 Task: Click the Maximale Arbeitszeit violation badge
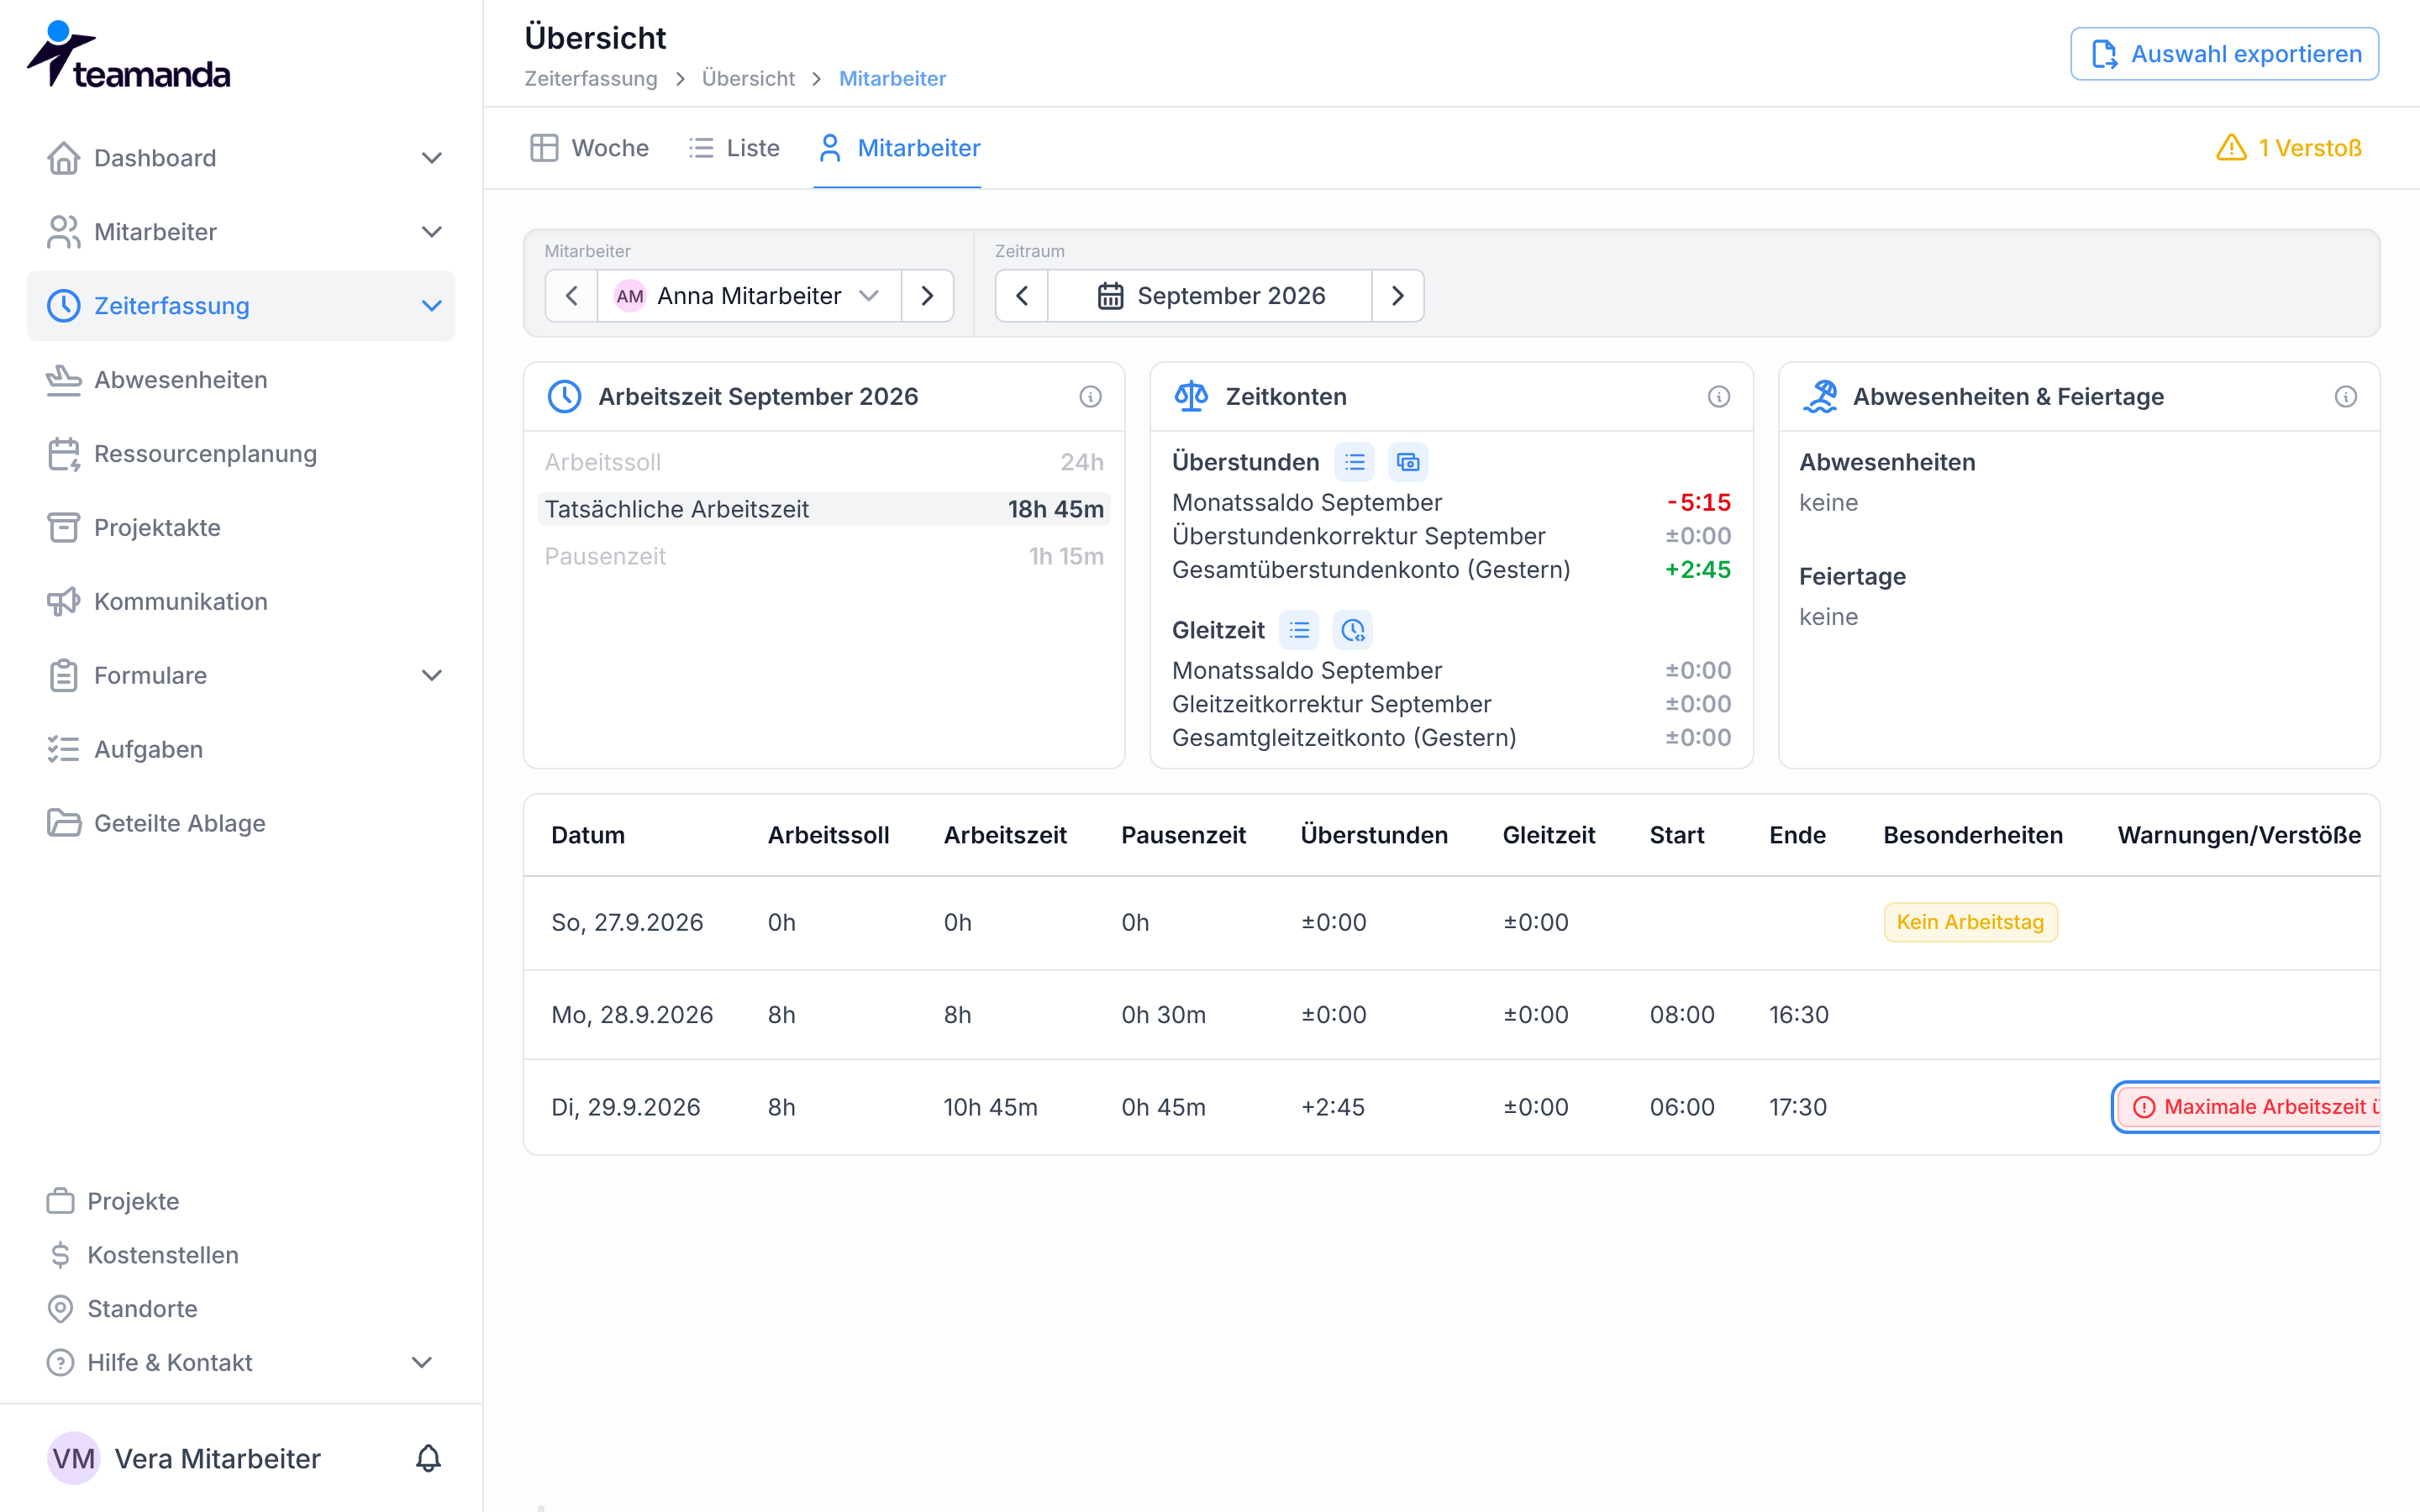[x=2248, y=1107]
